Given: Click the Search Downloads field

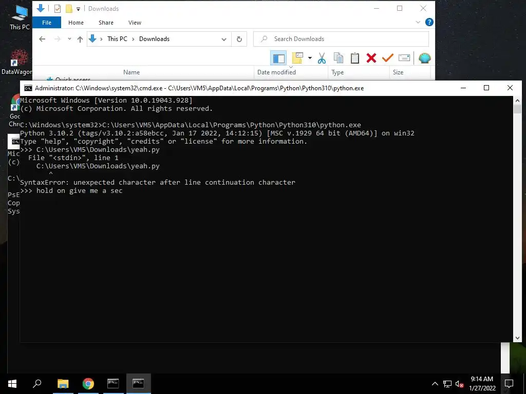Looking at the screenshot, I should click(341, 39).
